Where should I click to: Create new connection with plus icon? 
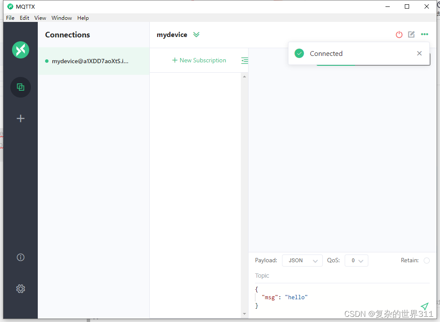[x=21, y=118]
